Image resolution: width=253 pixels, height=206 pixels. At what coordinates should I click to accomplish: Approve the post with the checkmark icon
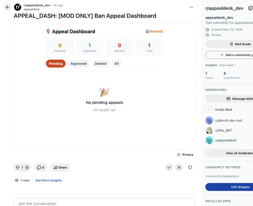(x=169, y=168)
